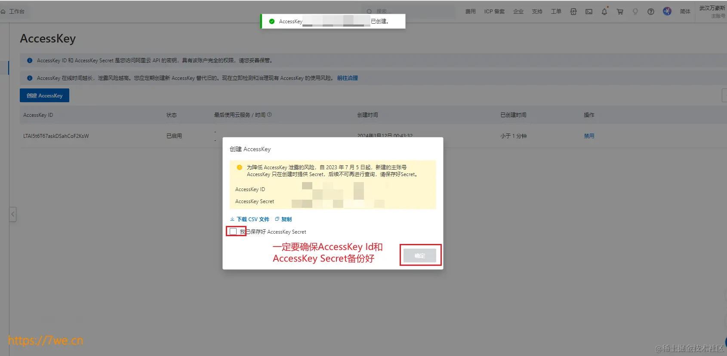The image size is (727, 356).
Task: Click the info icon of the second notice banner
Action: click(x=30, y=78)
